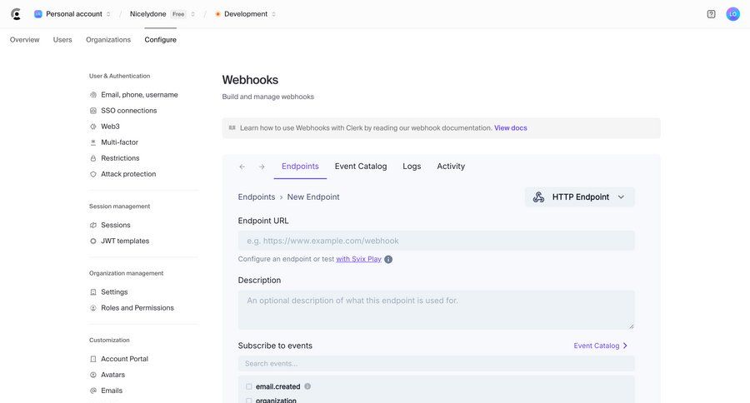Open the user avatar menu
This screenshot has width=750, height=403.
(x=732, y=14)
